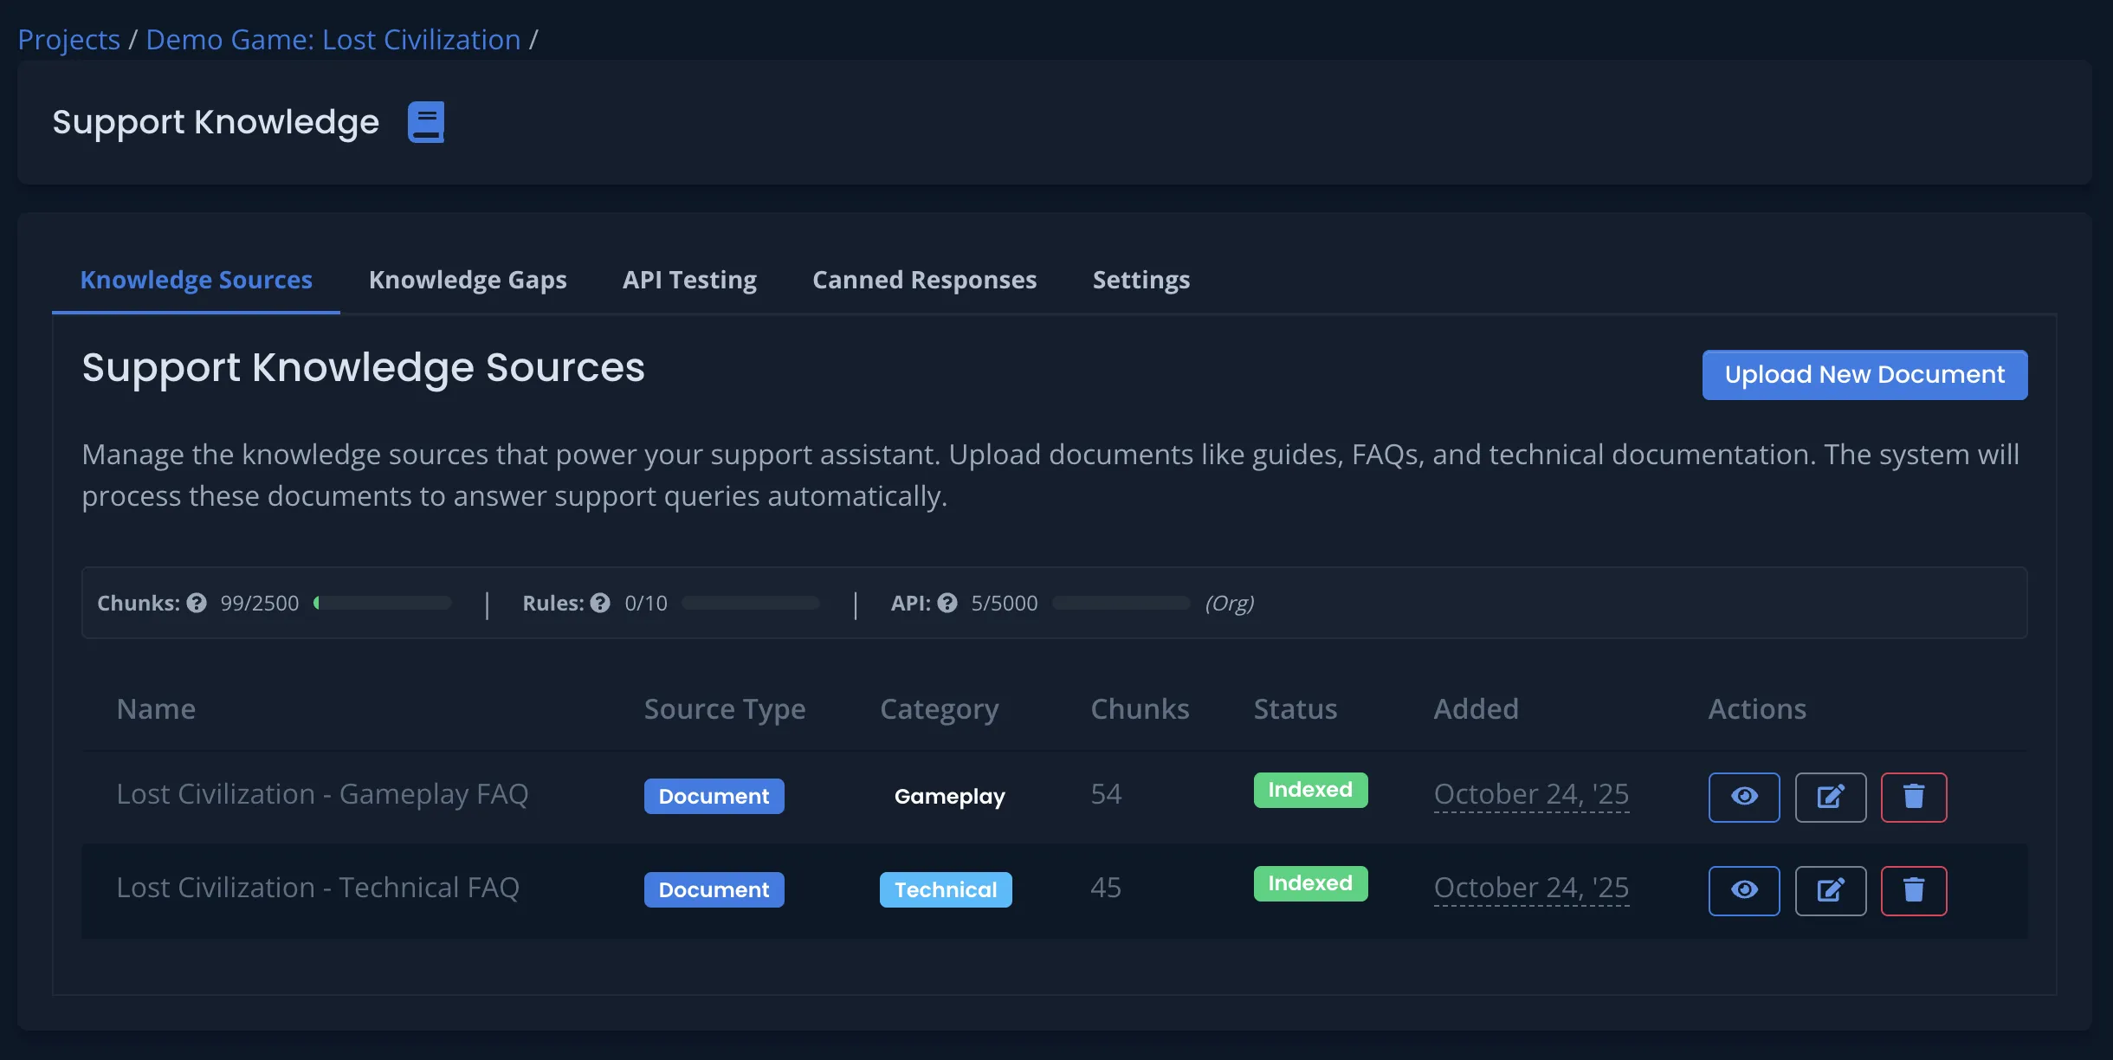Open the Settings tab
This screenshot has width=2113, height=1060.
[1141, 280]
